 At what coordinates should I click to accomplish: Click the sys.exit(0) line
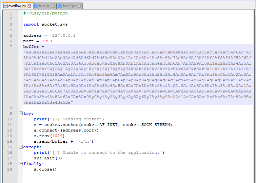(48, 158)
